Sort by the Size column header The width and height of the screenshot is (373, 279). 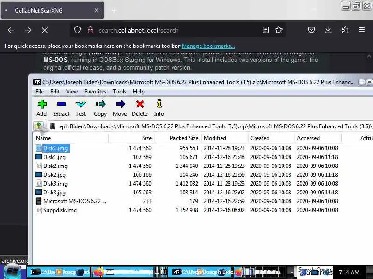132,138
